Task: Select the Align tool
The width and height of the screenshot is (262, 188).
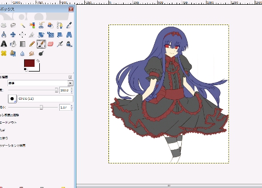Action: pos(23,34)
